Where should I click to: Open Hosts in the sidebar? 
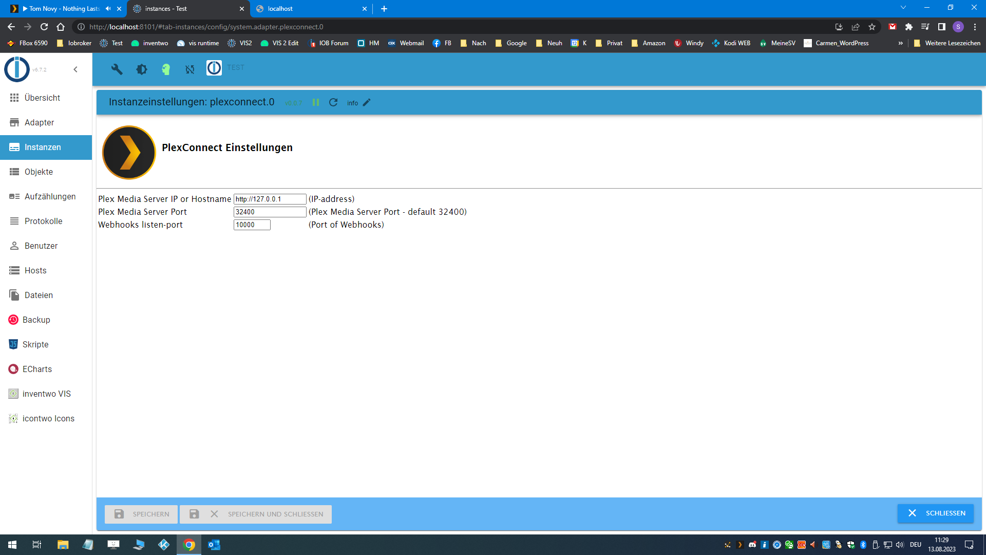click(46, 270)
